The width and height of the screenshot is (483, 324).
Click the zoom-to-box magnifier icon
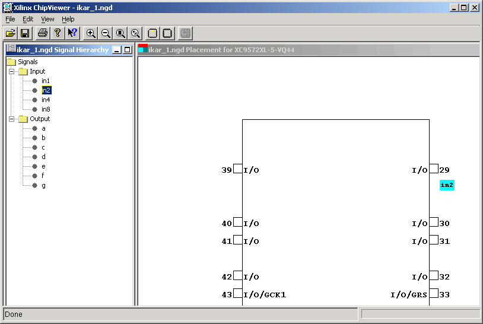pos(135,33)
